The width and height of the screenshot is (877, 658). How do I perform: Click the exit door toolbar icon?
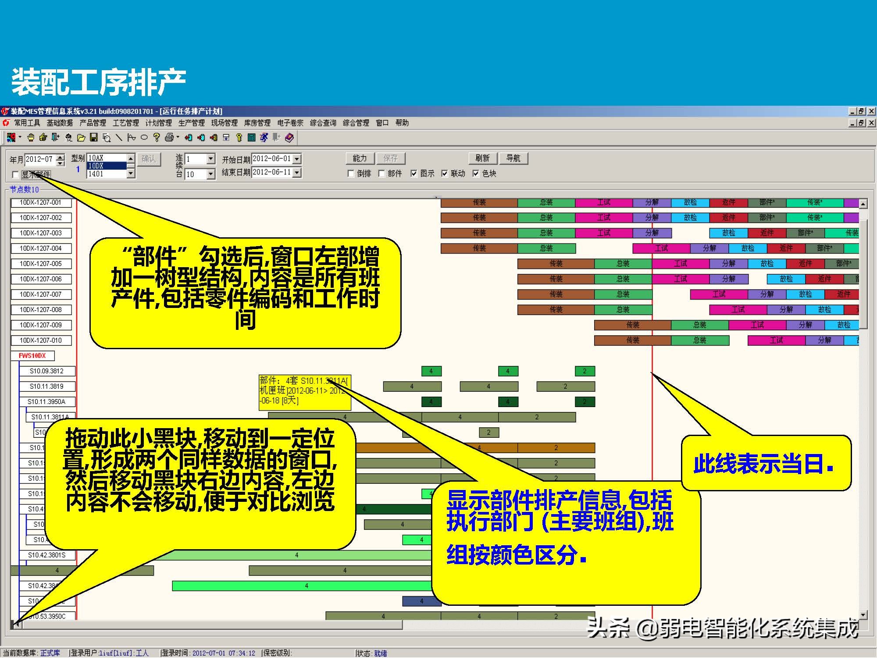55,138
